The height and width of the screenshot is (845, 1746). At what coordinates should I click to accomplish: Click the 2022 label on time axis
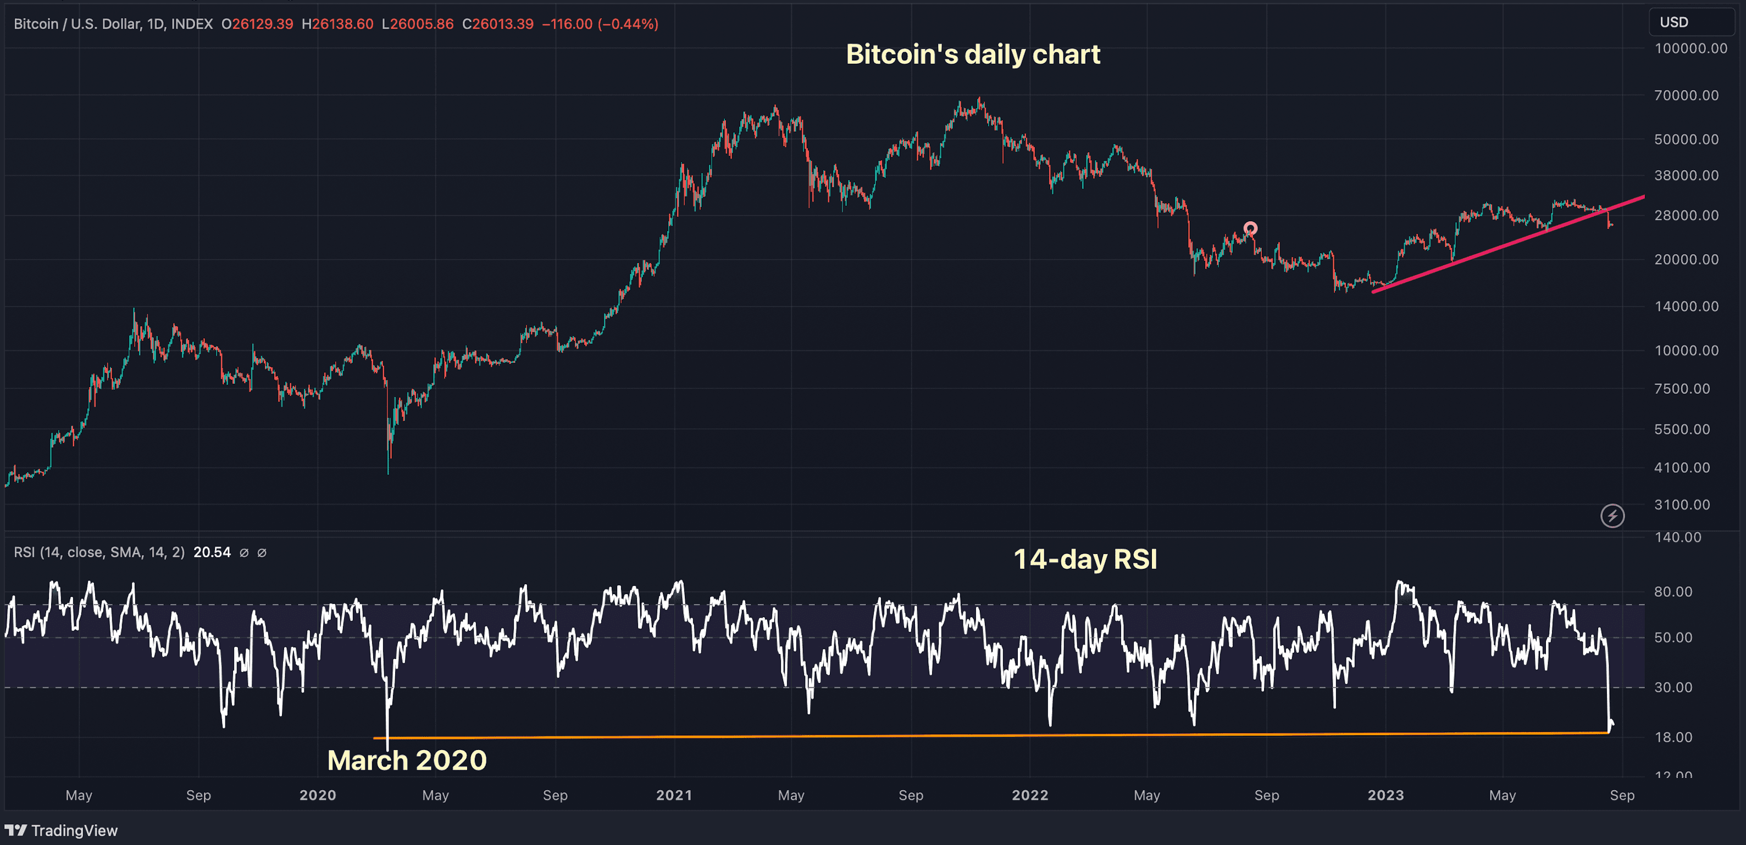(x=1030, y=796)
